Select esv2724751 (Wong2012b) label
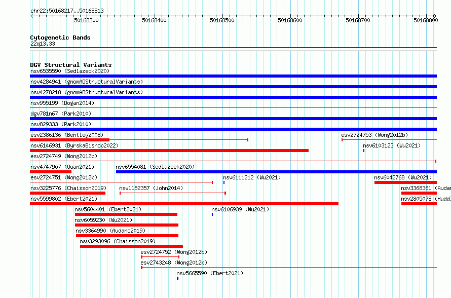451x298 pixels. [x=64, y=177]
